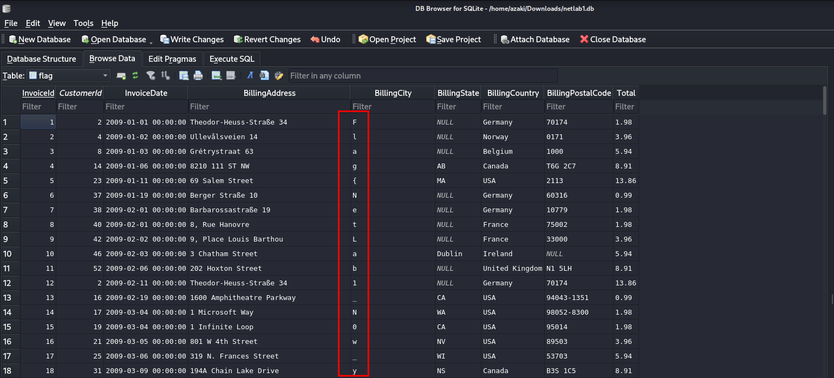Select the row header numbered 13
This screenshot has width=834, height=378.
pyautogui.click(x=11, y=297)
